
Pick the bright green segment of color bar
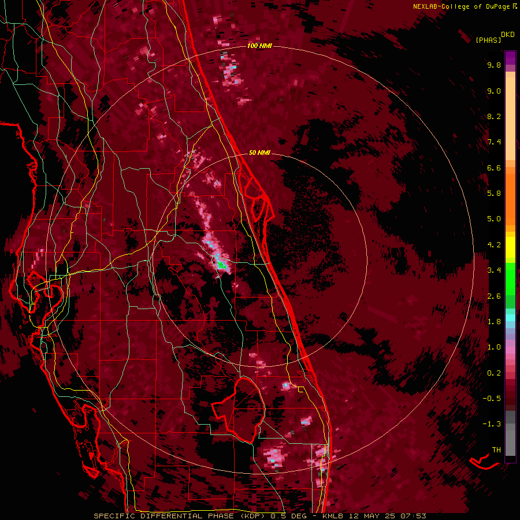(x=510, y=278)
